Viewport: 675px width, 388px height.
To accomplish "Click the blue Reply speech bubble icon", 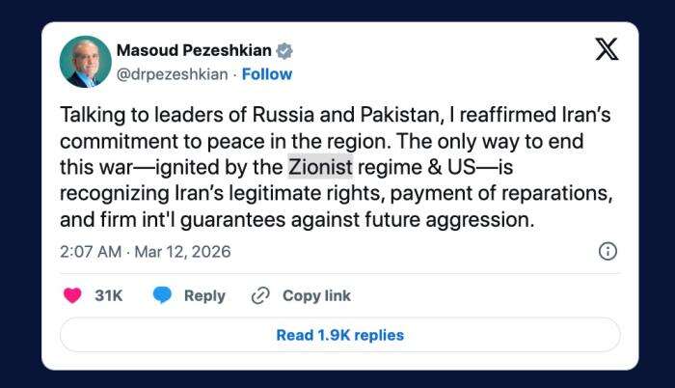I will [x=163, y=296].
